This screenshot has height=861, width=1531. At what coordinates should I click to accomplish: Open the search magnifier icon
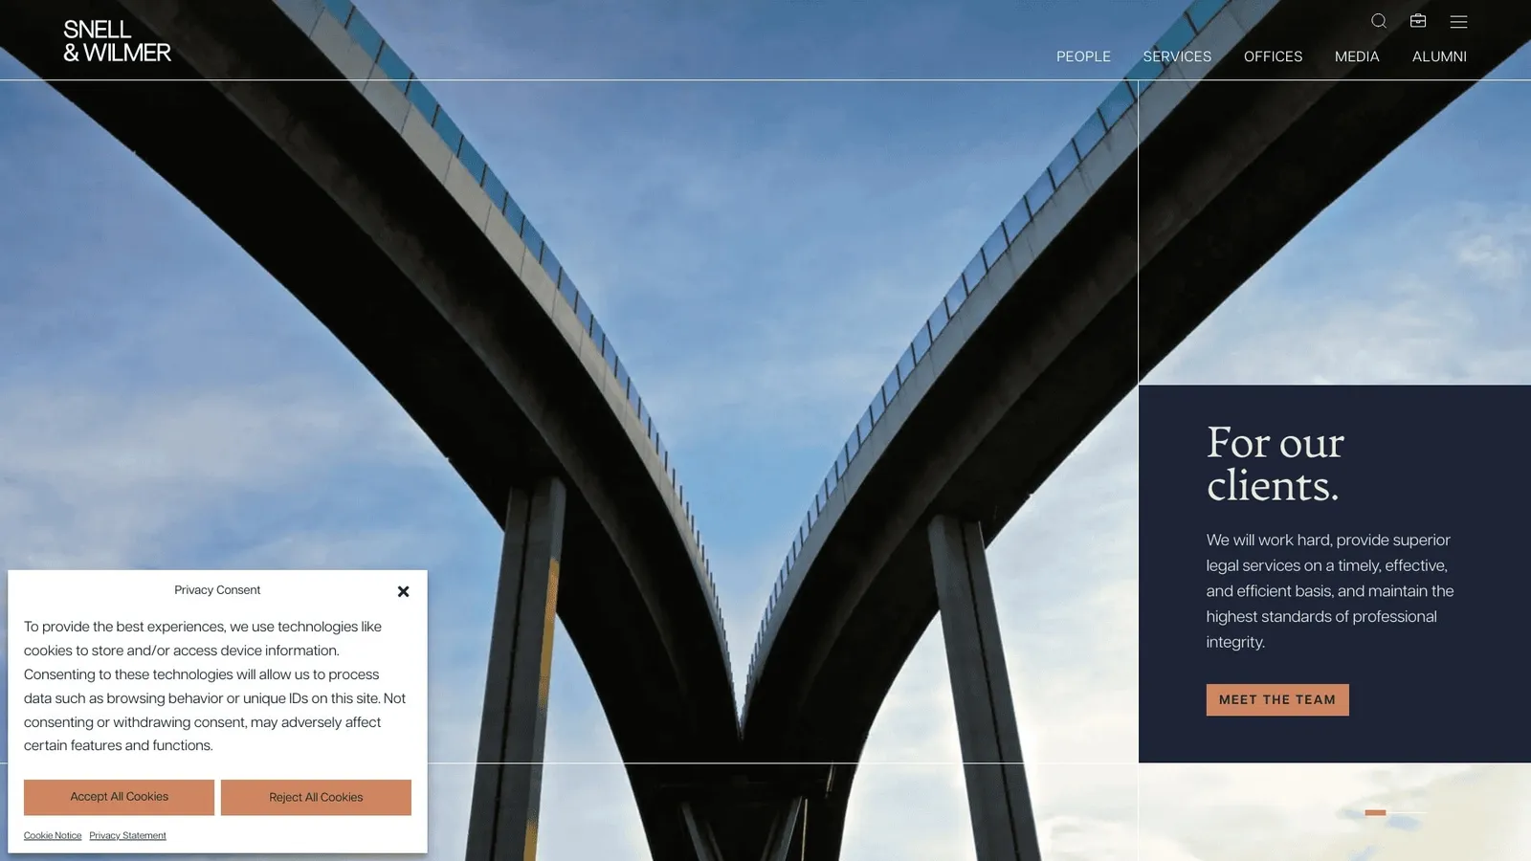(x=1379, y=21)
